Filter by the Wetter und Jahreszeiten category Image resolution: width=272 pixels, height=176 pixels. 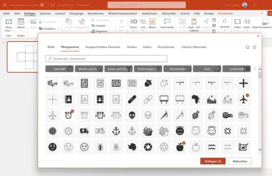pos(89,69)
